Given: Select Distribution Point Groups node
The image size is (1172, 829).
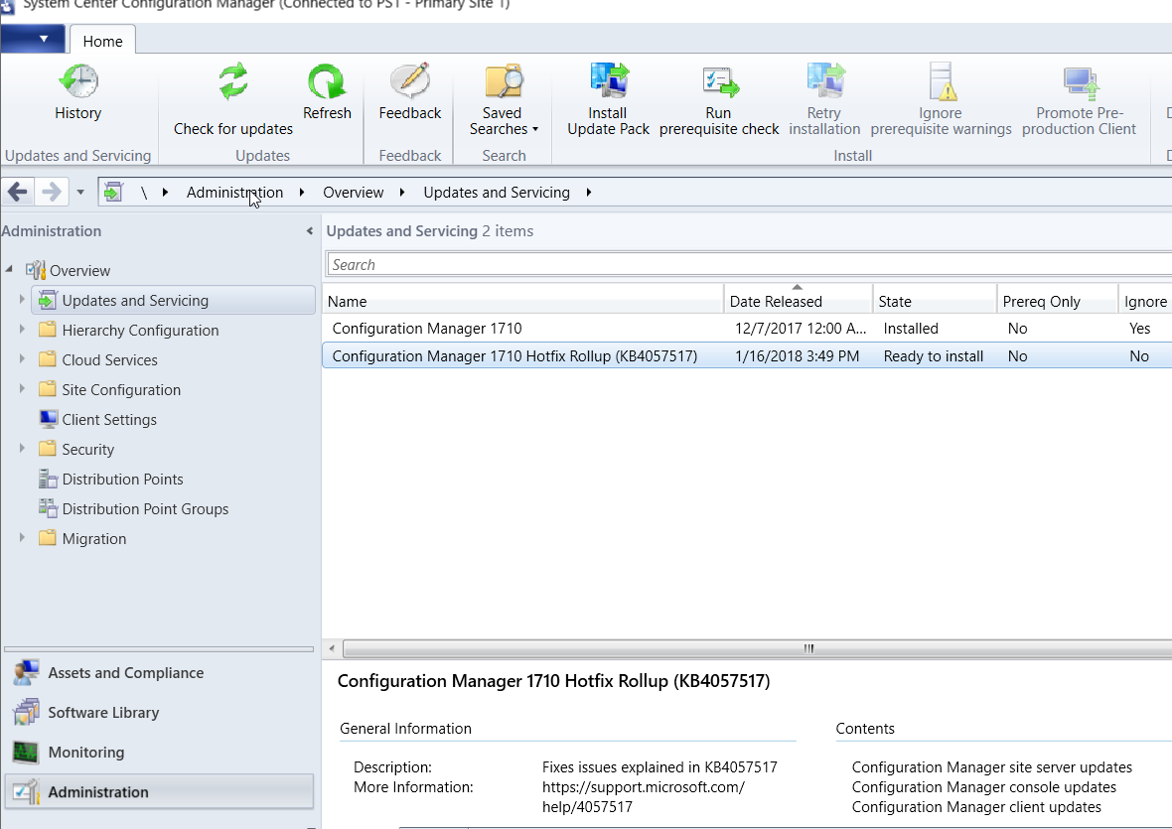Looking at the screenshot, I should (x=145, y=509).
